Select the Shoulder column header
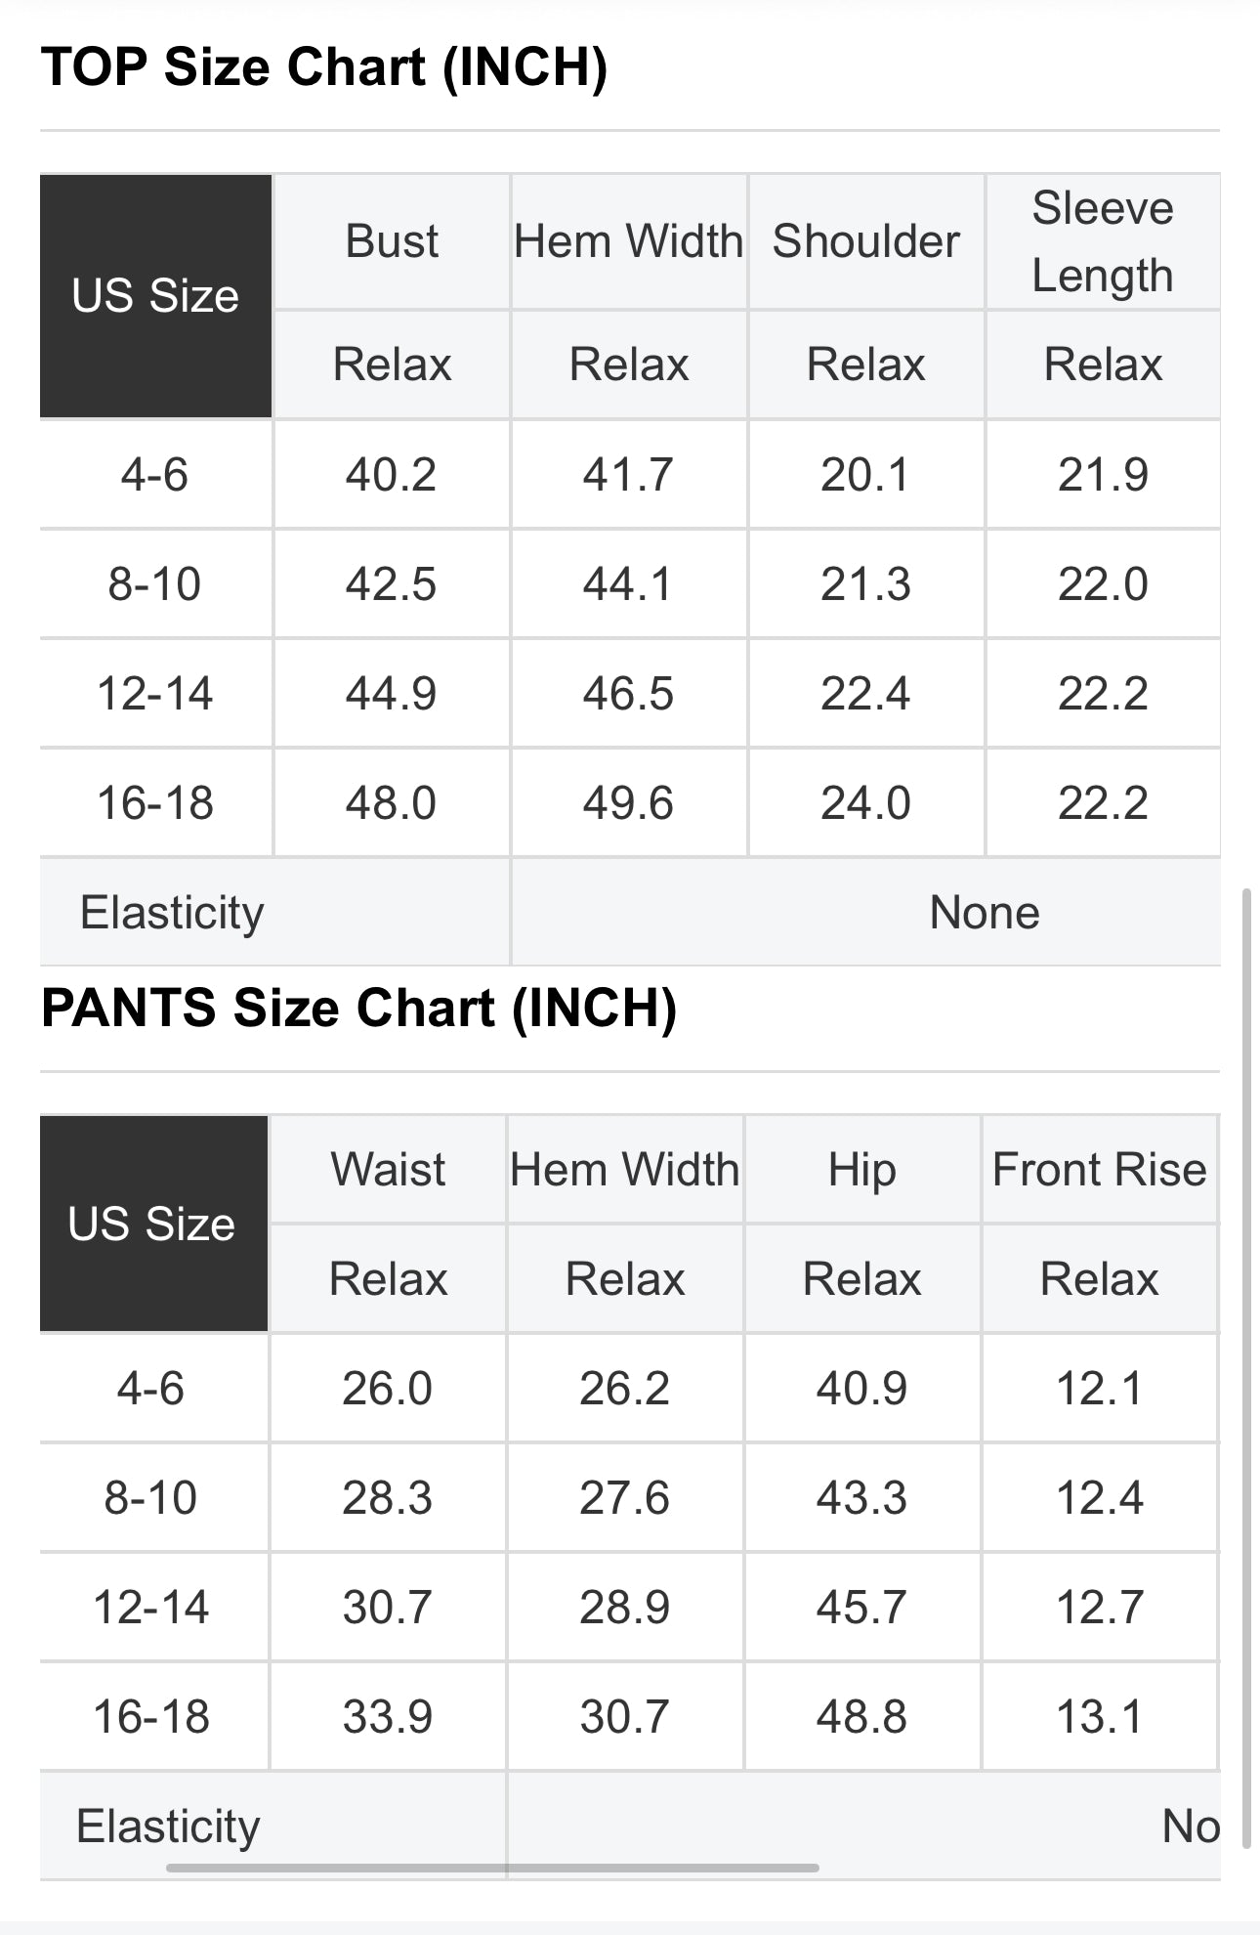The width and height of the screenshot is (1260, 1935). (x=865, y=241)
